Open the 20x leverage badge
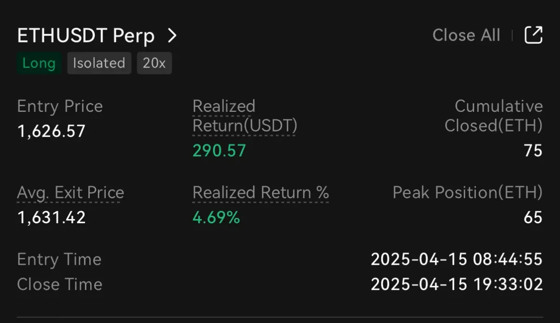The width and height of the screenshot is (560, 323). (x=154, y=63)
